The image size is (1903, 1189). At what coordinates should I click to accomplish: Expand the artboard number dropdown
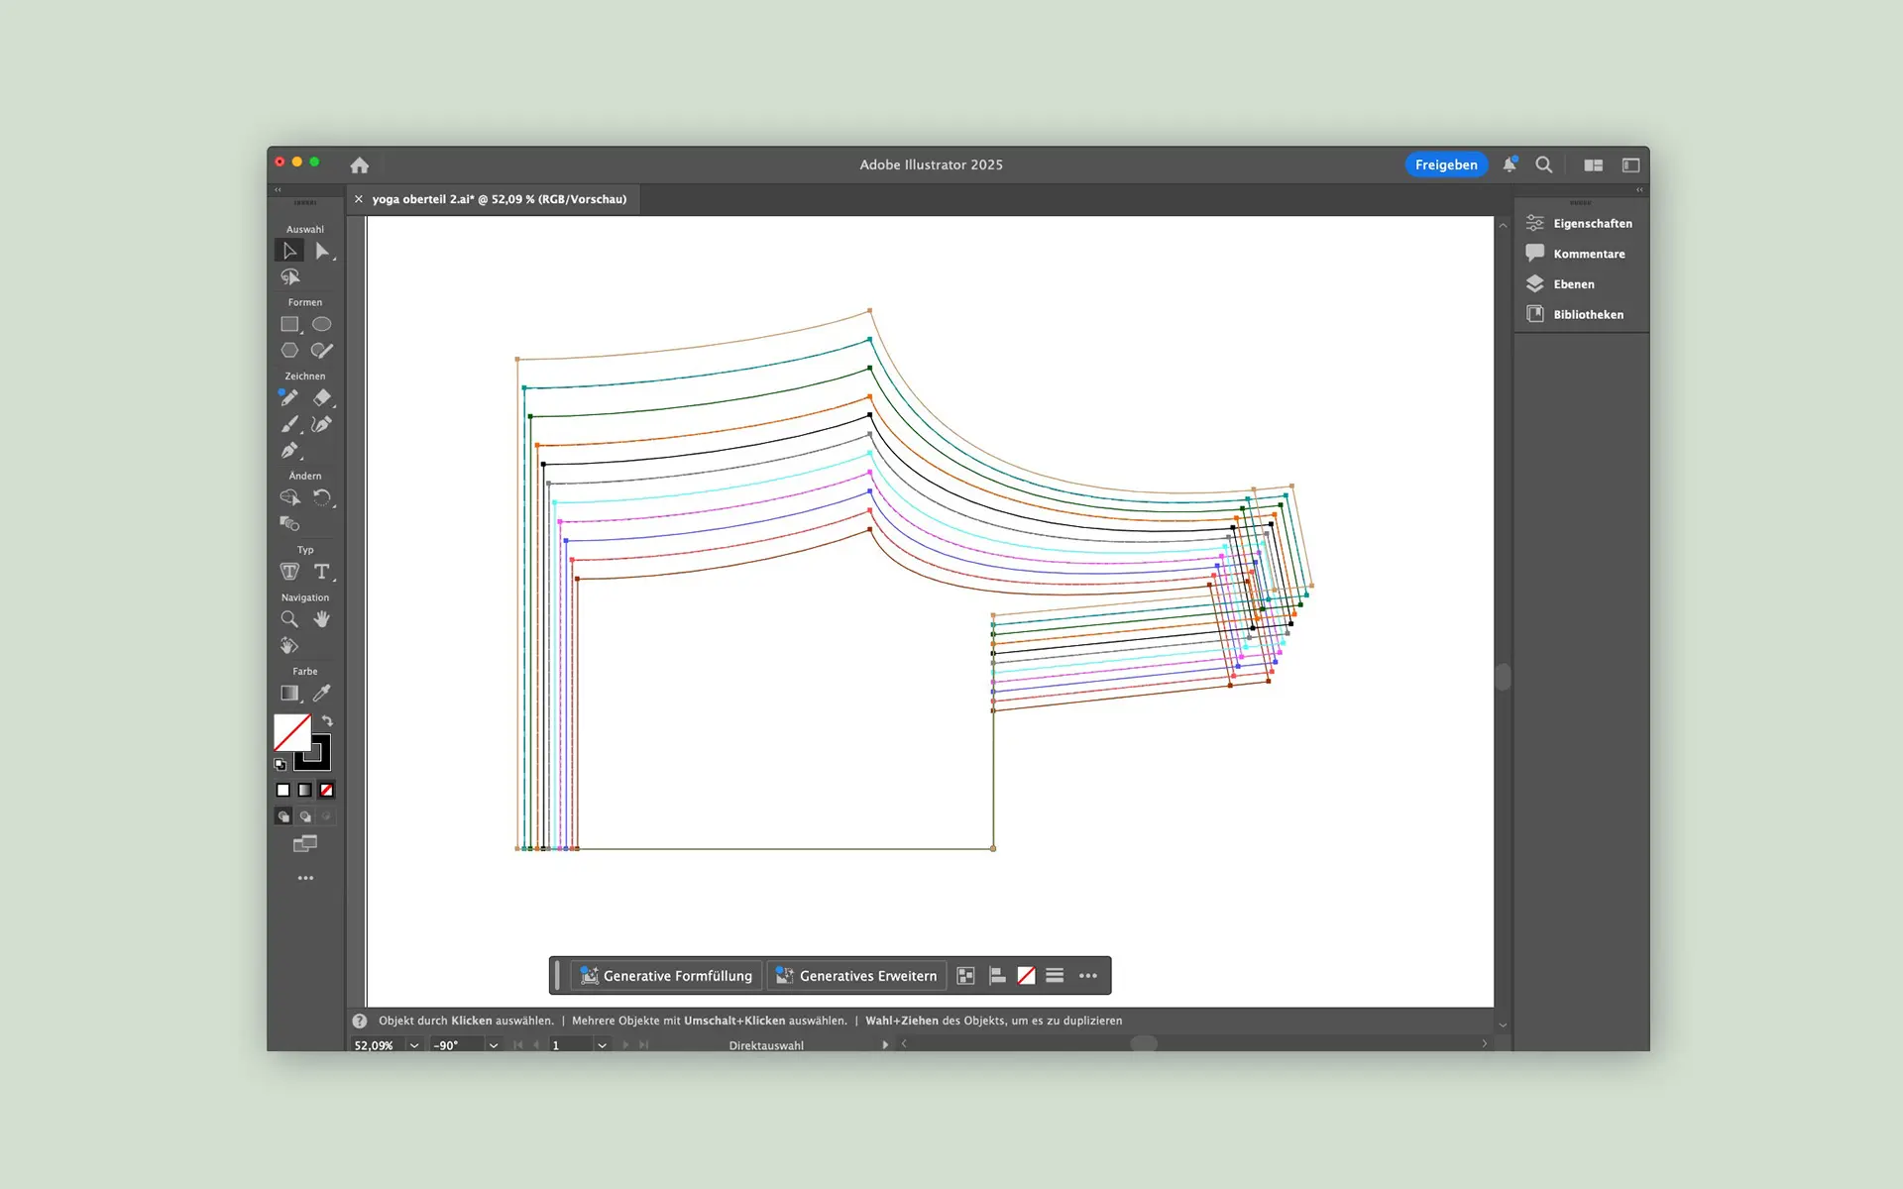click(x=602, y=1045)
